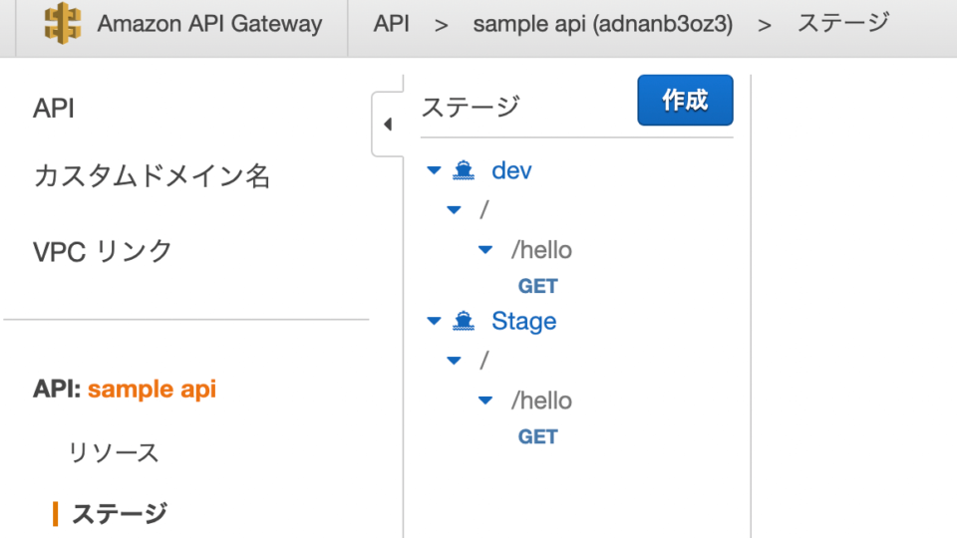Collapse the /hello resource under Stage
Viewport: 957px width, 538px height.
485,401
